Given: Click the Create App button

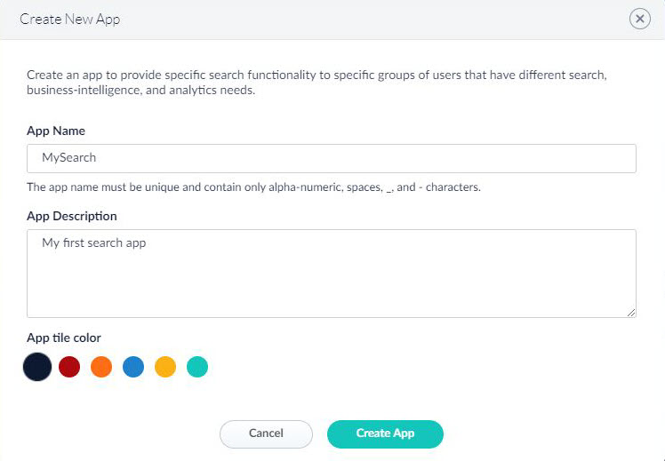Looking at the screenshot, I should pyautogui.click(x=385, y=433).
